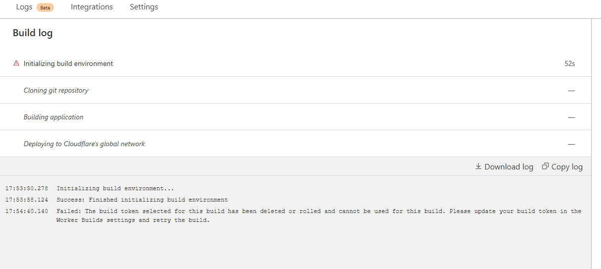This screenshot has width=601, height=269.
Task: Click the Beta badge next to Logs
Action: 45,7
